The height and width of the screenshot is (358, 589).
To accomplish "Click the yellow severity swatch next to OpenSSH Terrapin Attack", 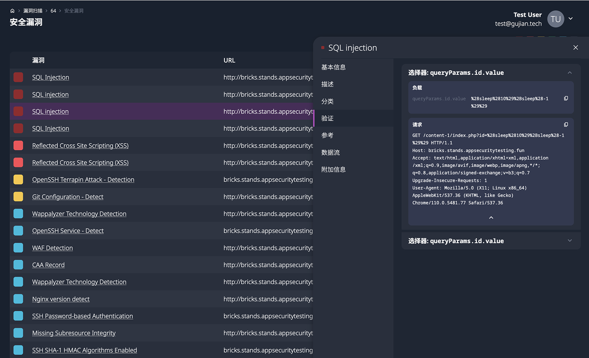I will (x=18, y=179).
